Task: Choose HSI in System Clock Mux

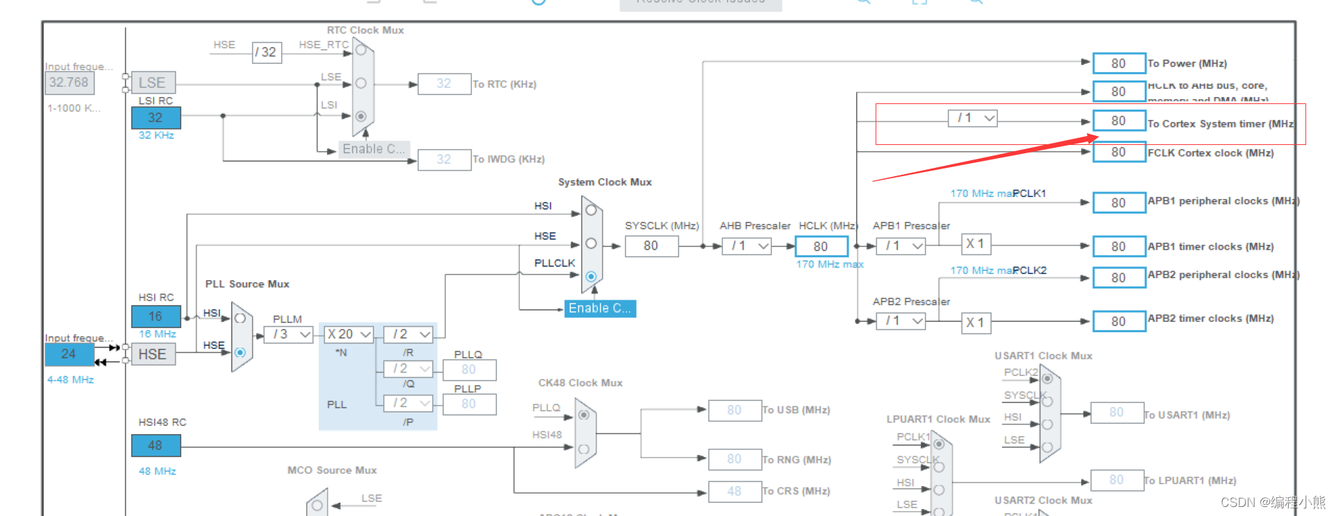Action: pyautogui.click(x=591, y=210)
